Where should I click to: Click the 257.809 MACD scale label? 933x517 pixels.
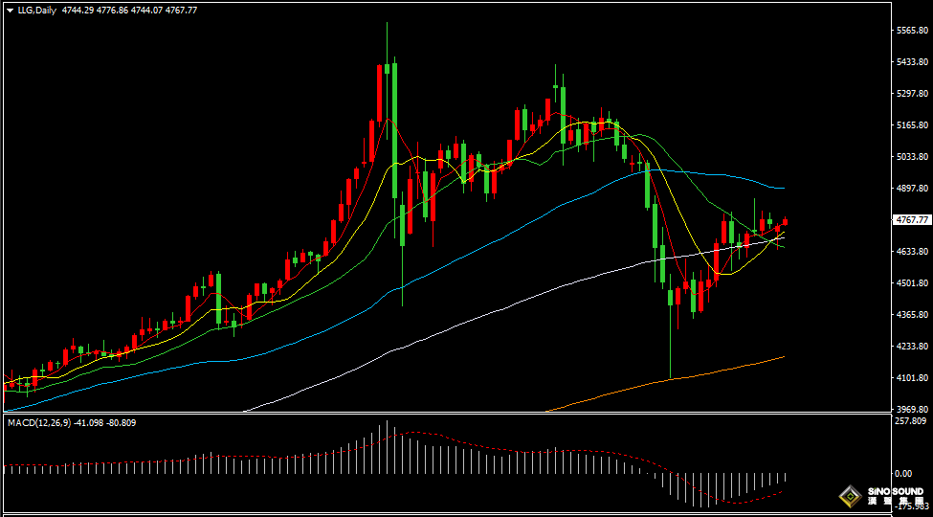point(910,421)
